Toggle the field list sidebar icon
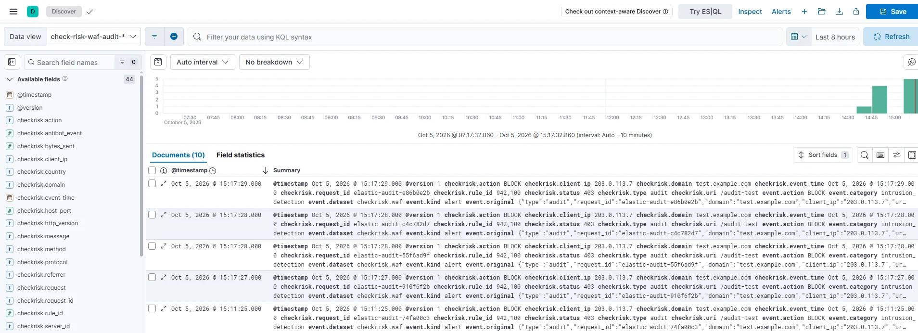918x333 pixels. click(12, 62)
